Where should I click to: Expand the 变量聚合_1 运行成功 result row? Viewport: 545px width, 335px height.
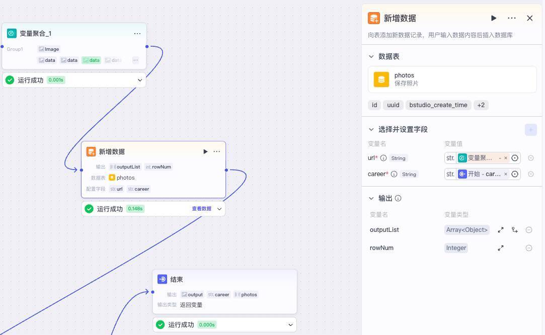click(140, 79)
